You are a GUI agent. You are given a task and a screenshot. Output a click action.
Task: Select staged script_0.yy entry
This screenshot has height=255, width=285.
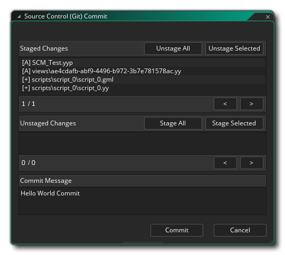(142, 88)
